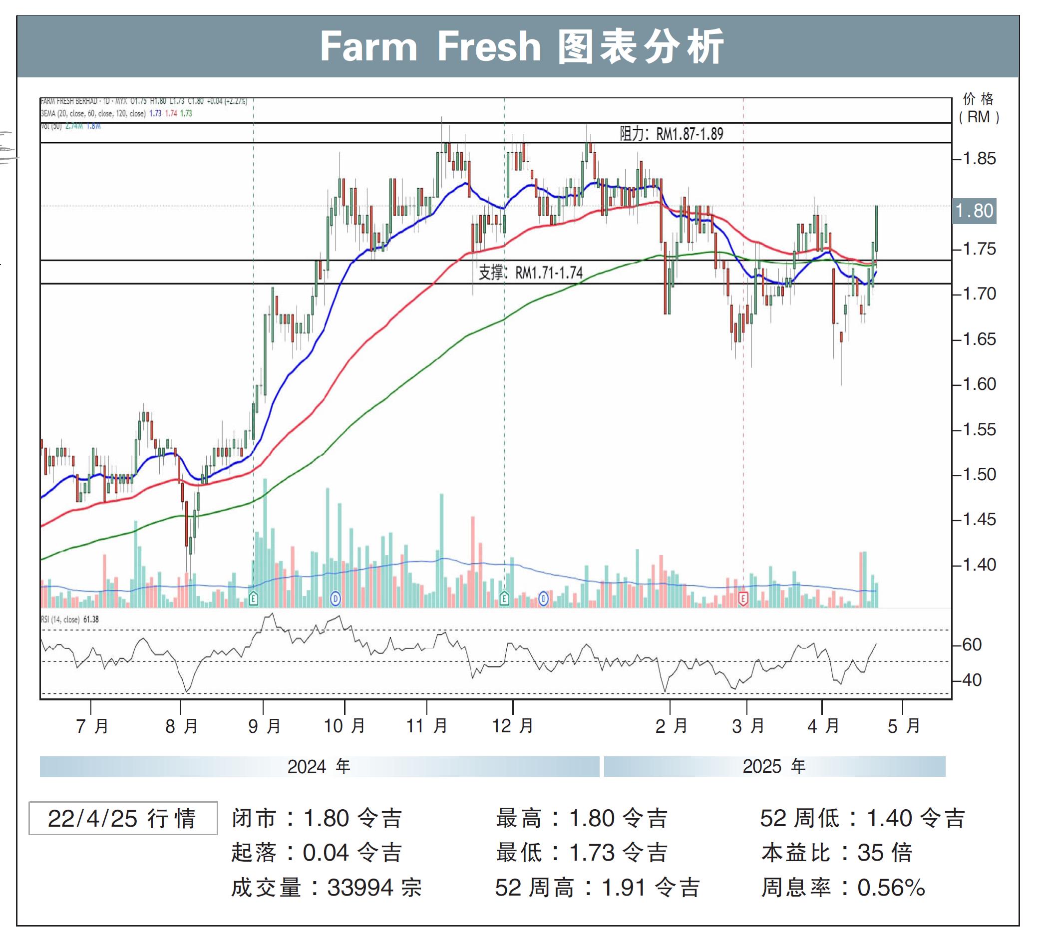The height and width of the screenshot is (940, 1037).
Task: Click the 1.85 price axis tick
Action: click(980, 159)
